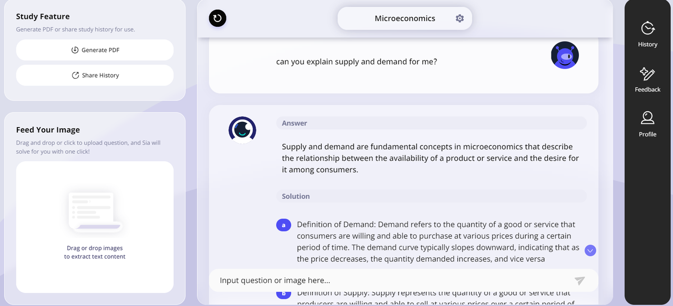Screen dimensions: 673x306
Task: Click the user robot avatar
Action: (x=565, y=55)
